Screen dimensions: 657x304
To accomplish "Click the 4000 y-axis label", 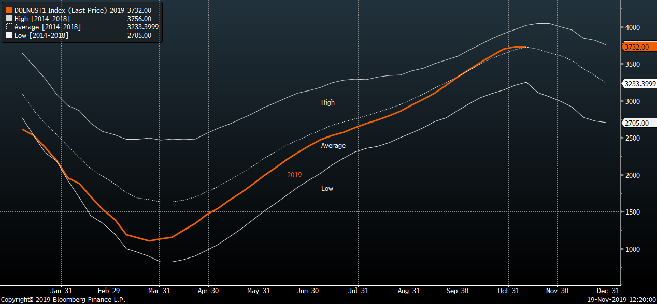I will (633, 27).
